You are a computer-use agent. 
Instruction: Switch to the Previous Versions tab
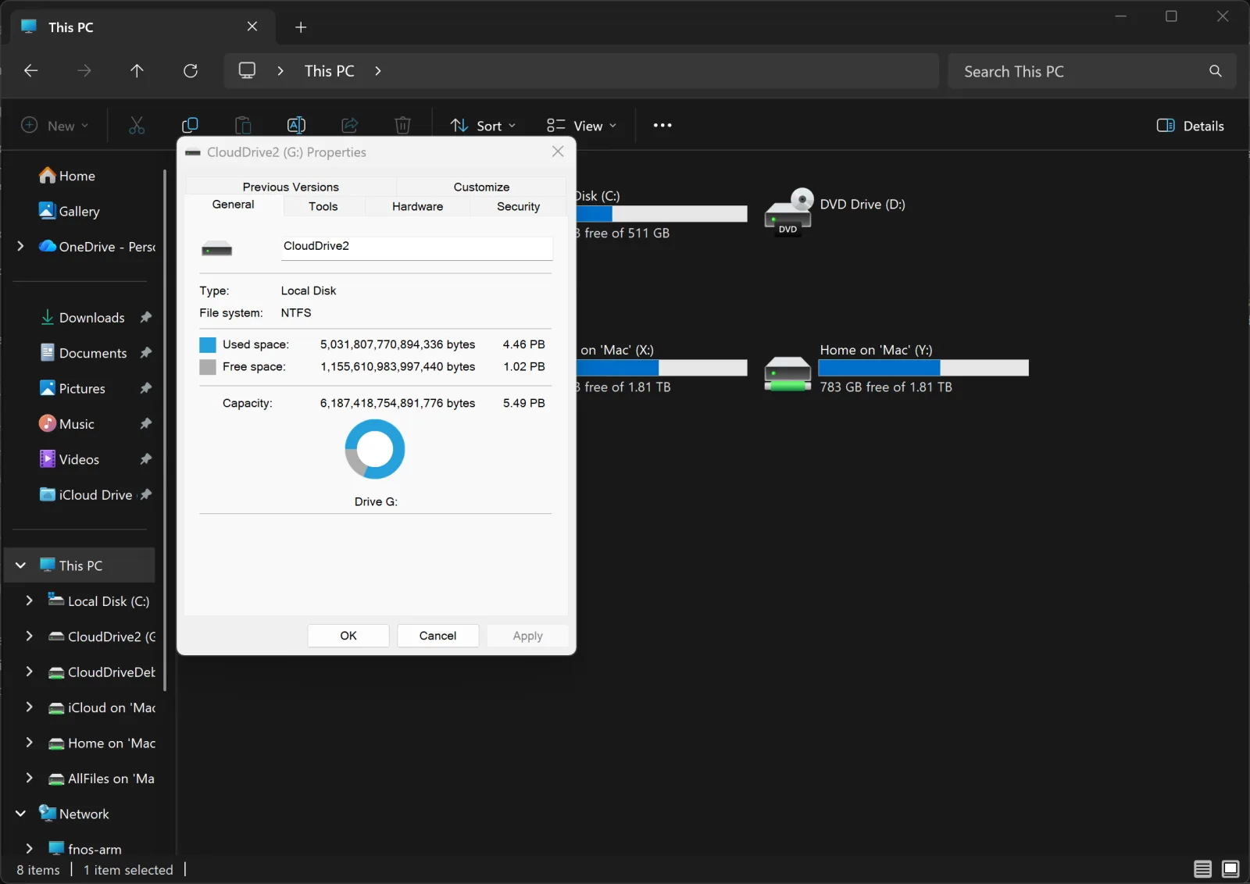tap(291, 187)
